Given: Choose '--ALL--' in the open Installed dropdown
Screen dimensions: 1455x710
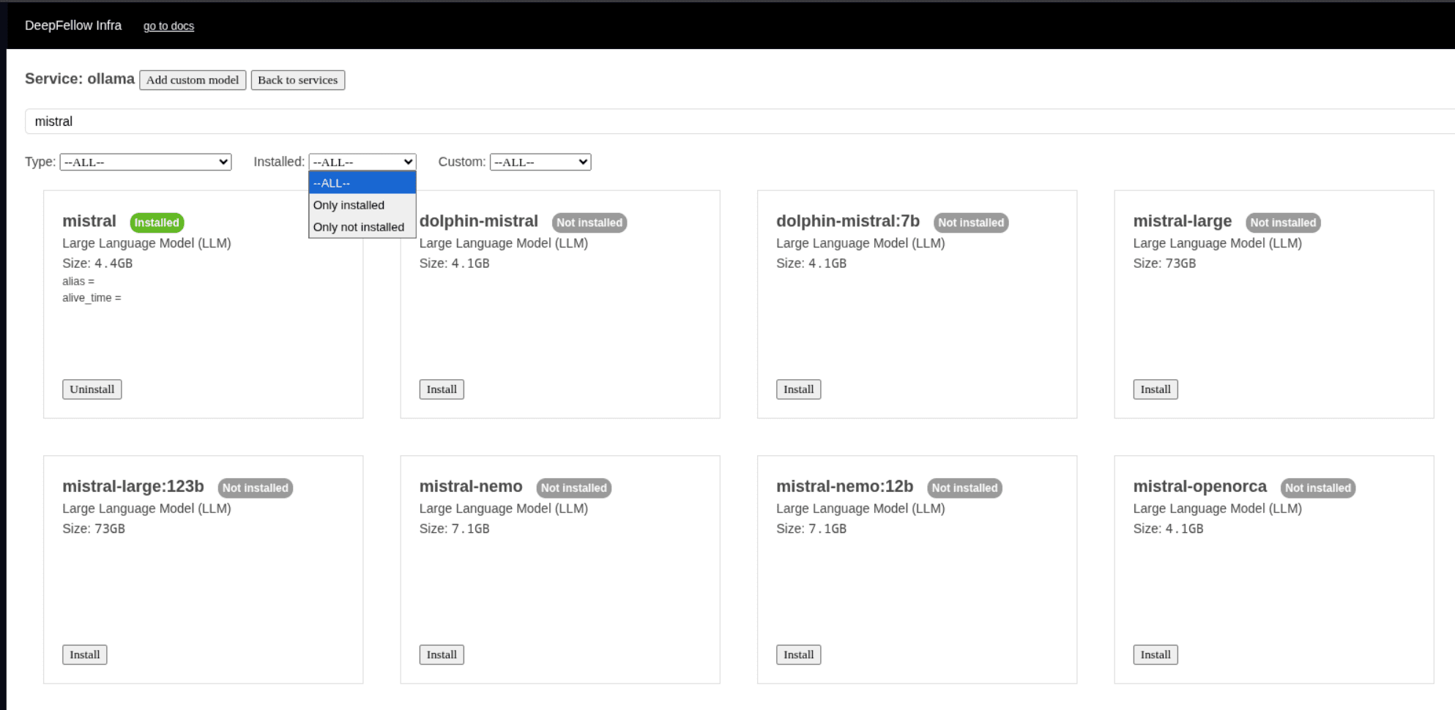Looking at the screenshot, I should [332, 182].
